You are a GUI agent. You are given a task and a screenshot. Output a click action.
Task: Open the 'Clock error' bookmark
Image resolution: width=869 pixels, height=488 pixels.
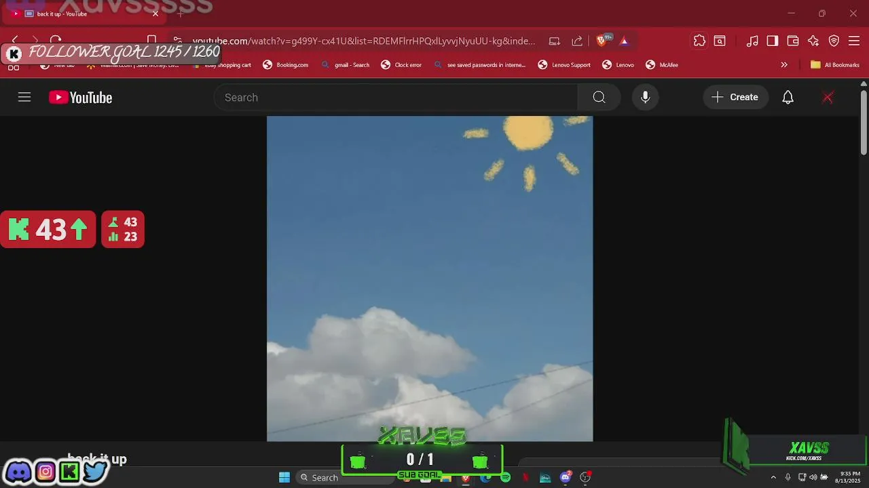(x=401, y=65)
